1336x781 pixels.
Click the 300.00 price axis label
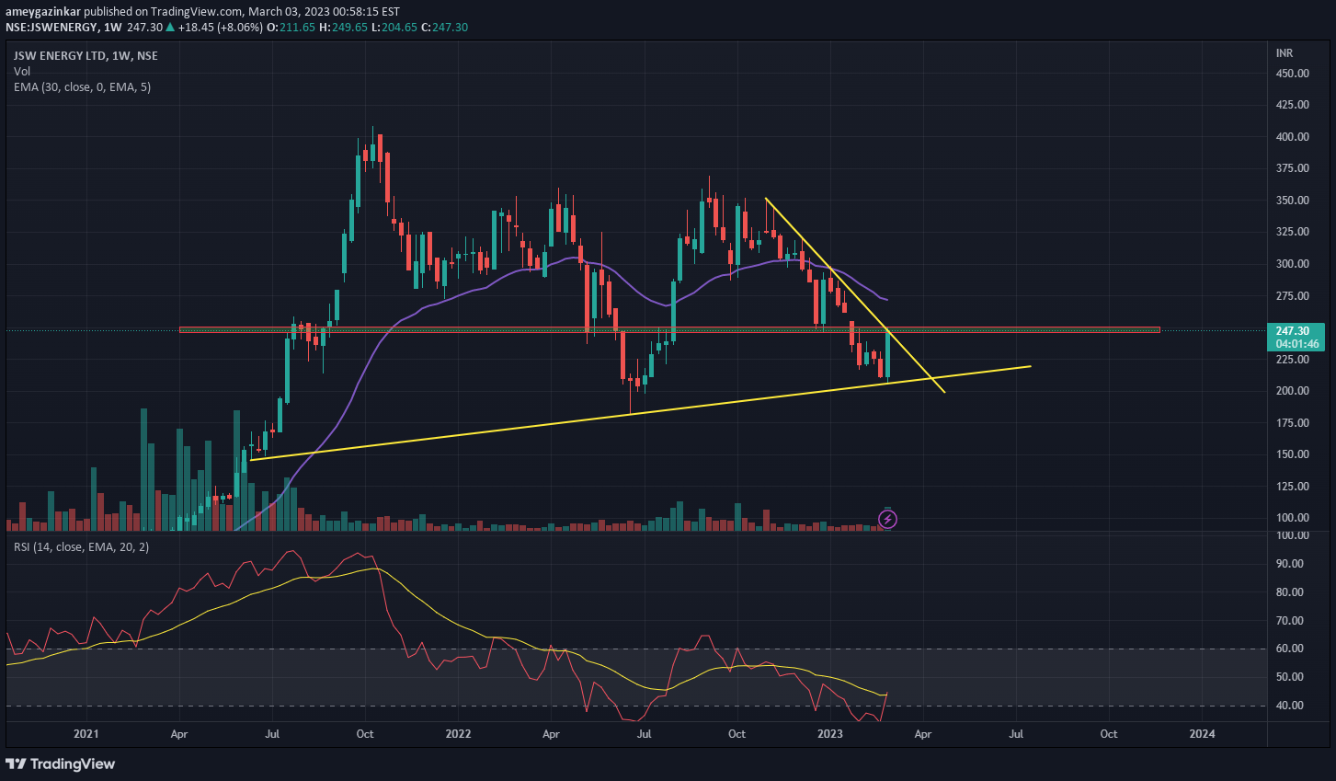1293,264
